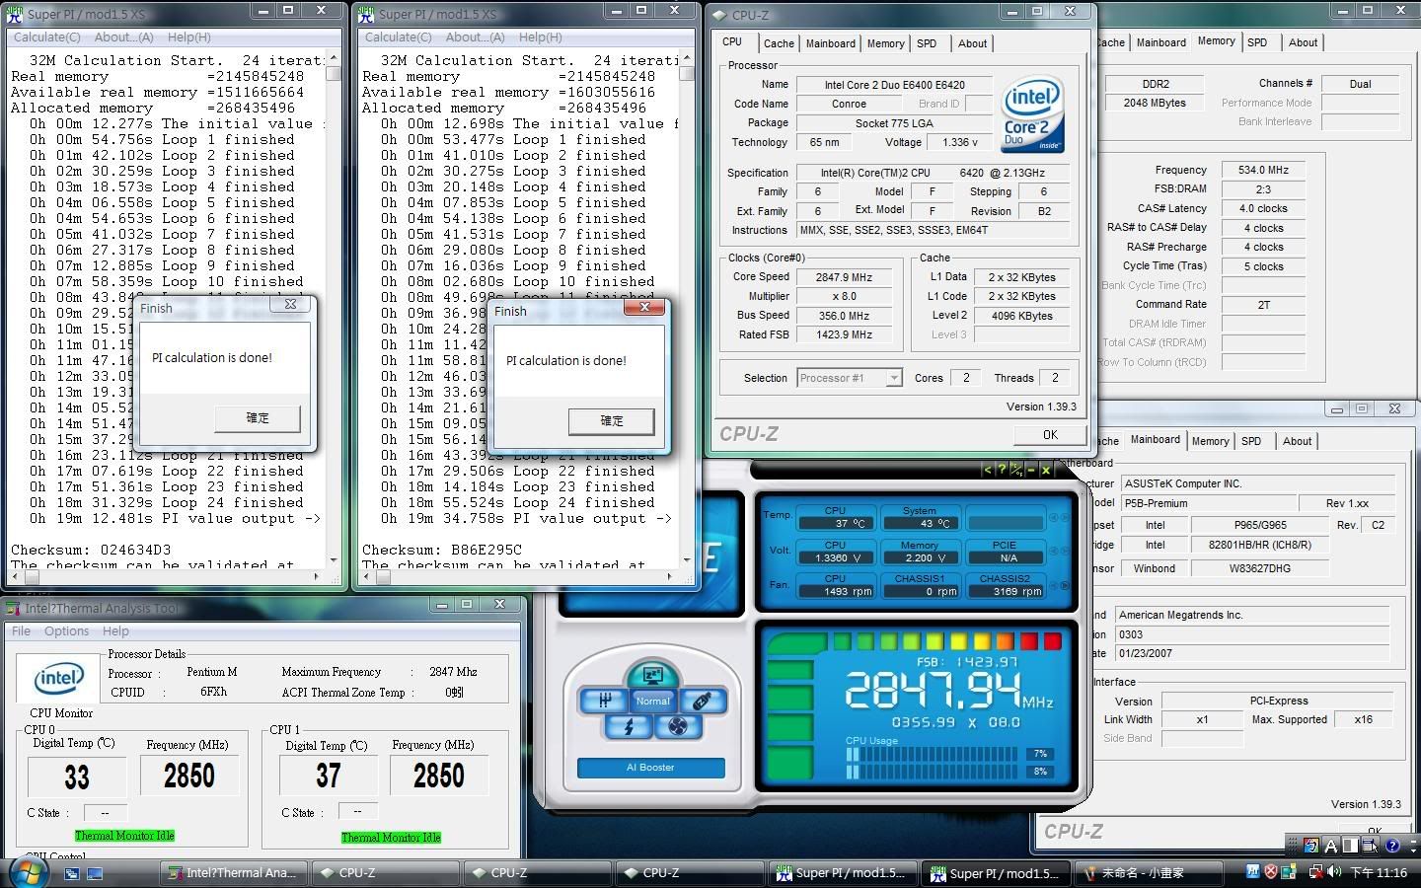The height and width of the screenshot is (888, 1421).
Task: Click the Fan row next arrow in AI Suite
Action: [x=1065, y=584]
